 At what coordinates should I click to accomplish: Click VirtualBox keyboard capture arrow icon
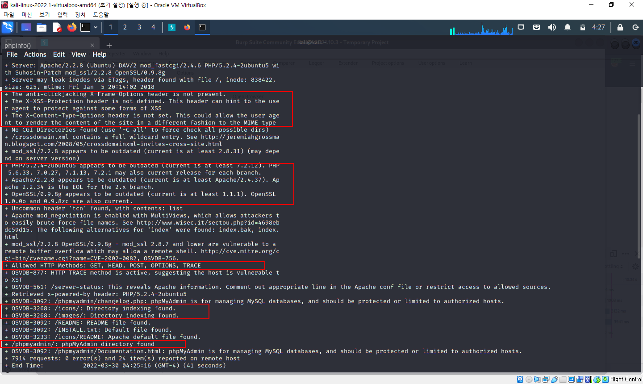605,379
